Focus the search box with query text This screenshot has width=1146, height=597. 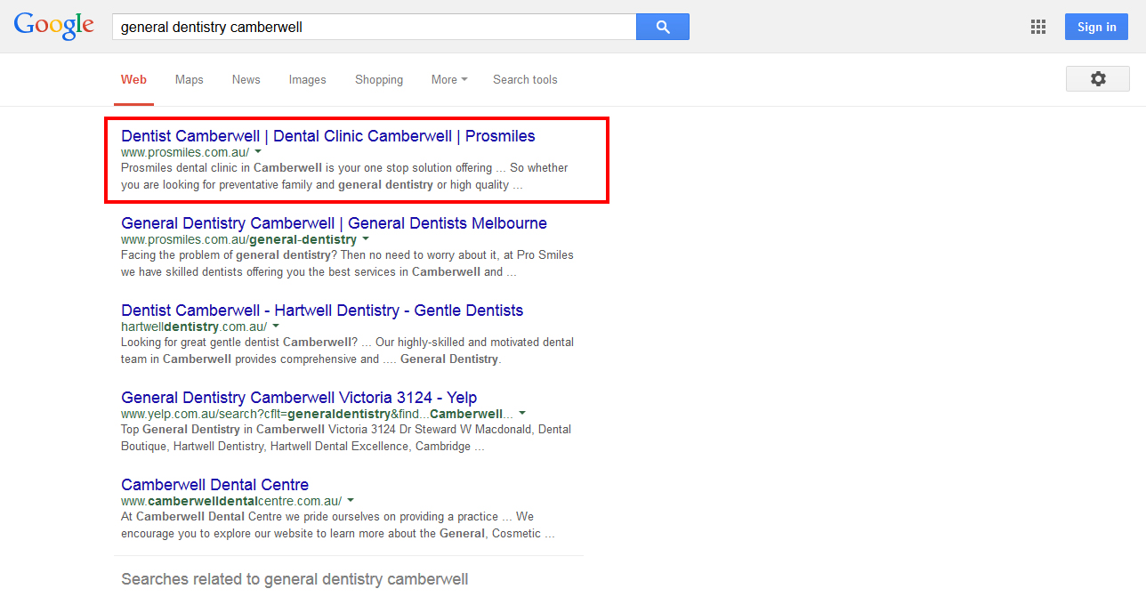[x=374, y=27]
